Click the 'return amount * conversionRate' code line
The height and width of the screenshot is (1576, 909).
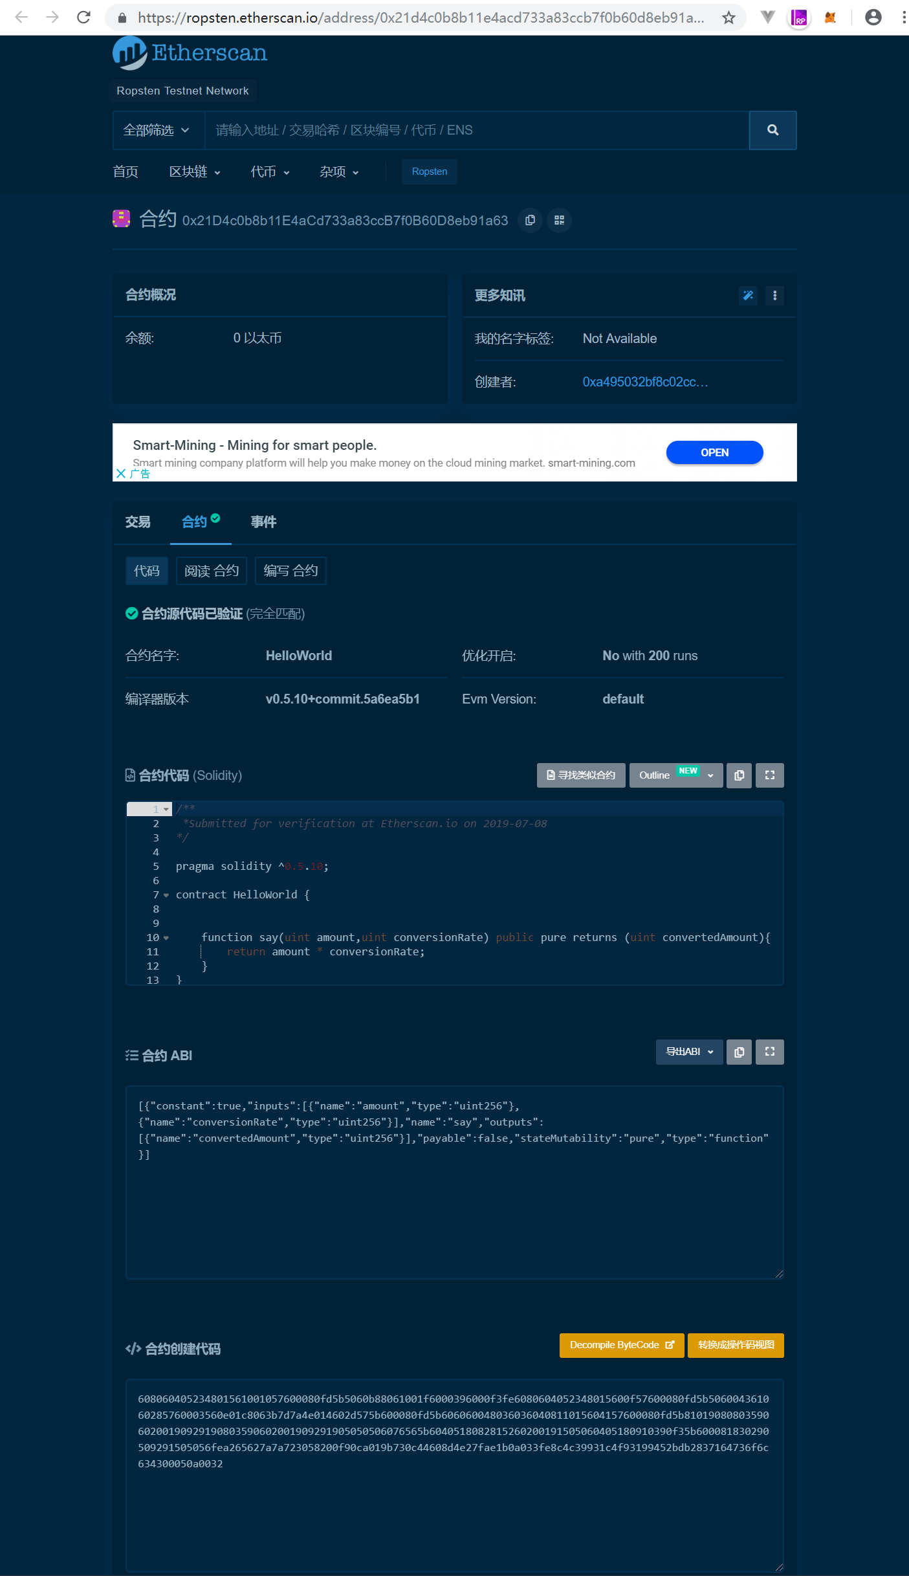pyautogui.click(x=325, y=952)
